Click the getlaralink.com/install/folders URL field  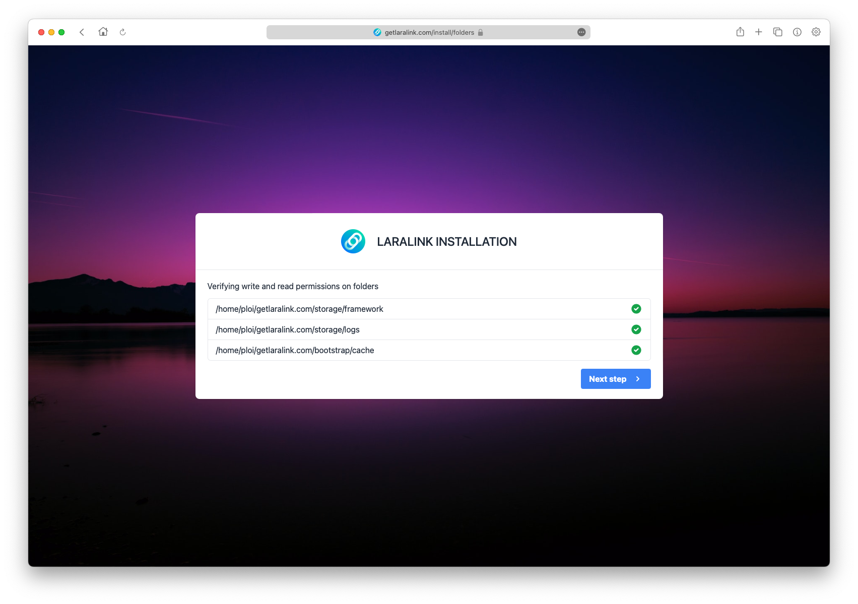tap(429, 32)
